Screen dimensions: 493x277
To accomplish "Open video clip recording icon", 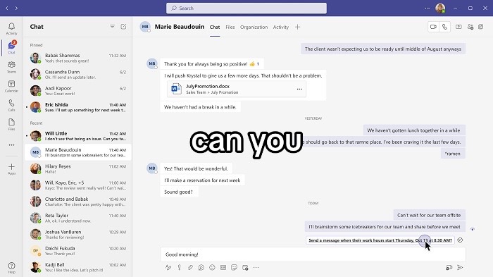I will pos(449,268).
